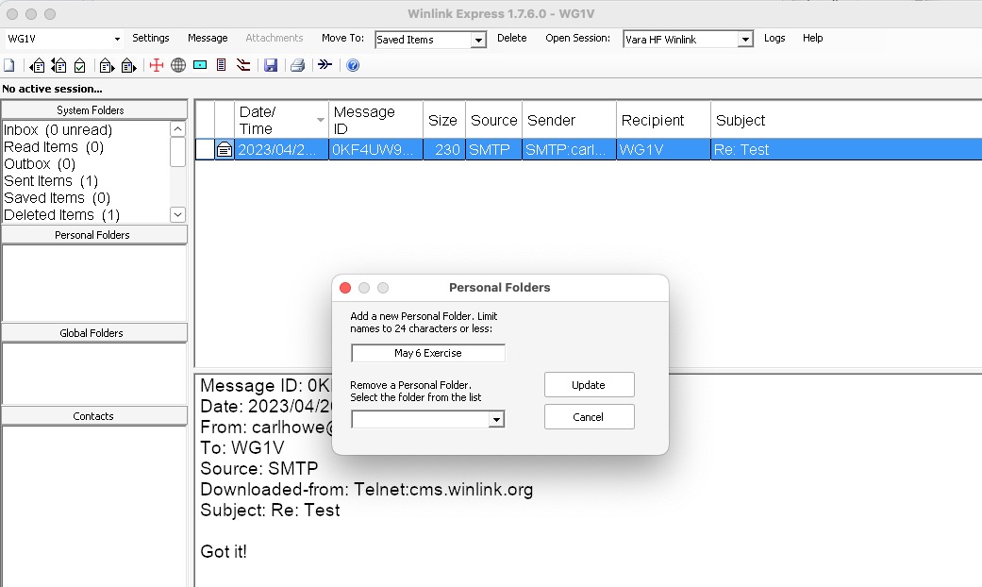Print the message using the printer icon

click(x=297, y=65)
